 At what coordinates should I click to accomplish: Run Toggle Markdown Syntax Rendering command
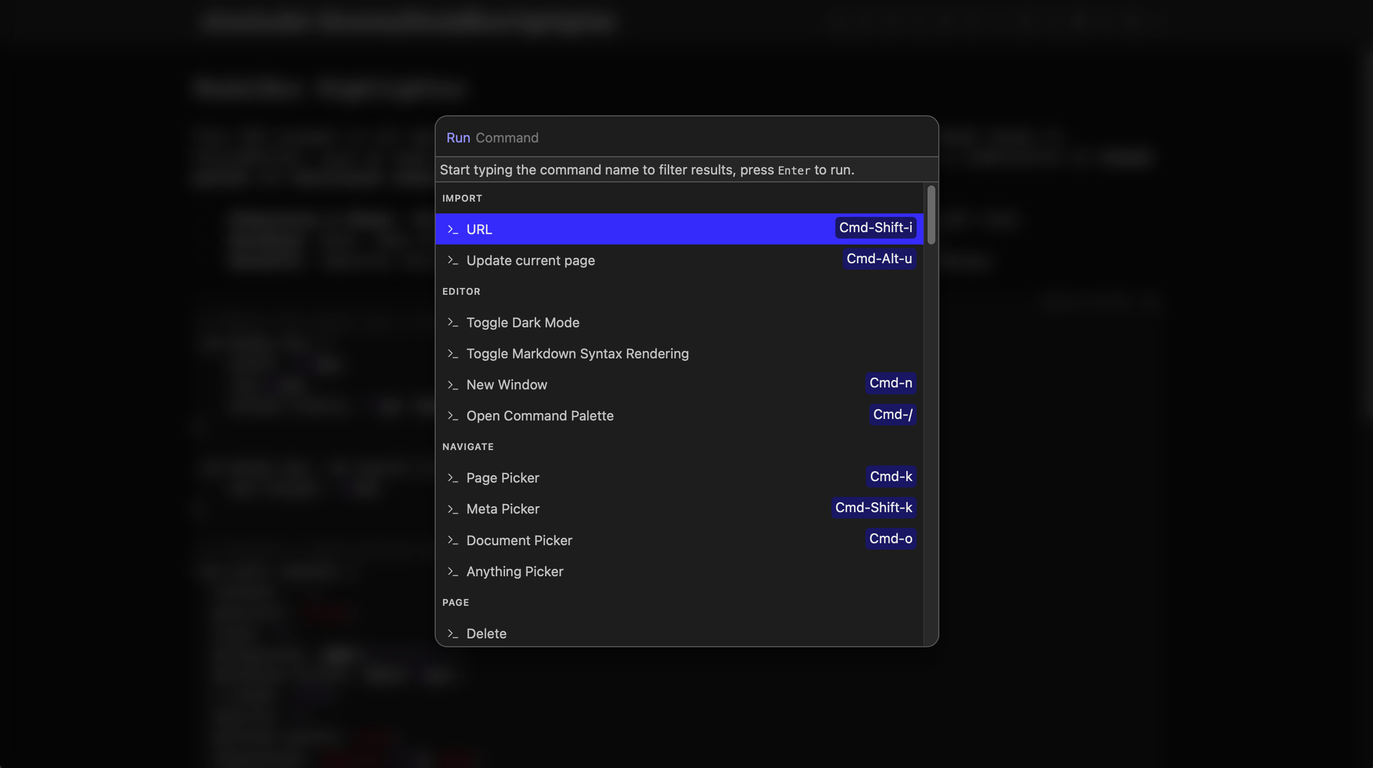577,353
